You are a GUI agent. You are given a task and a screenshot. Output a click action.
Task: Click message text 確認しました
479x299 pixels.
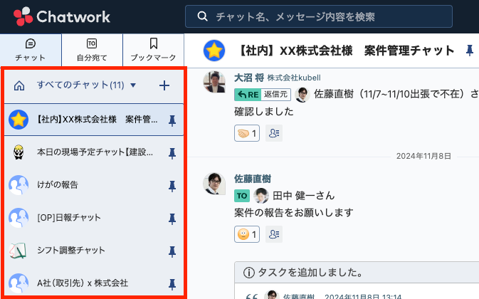(263, 112)
